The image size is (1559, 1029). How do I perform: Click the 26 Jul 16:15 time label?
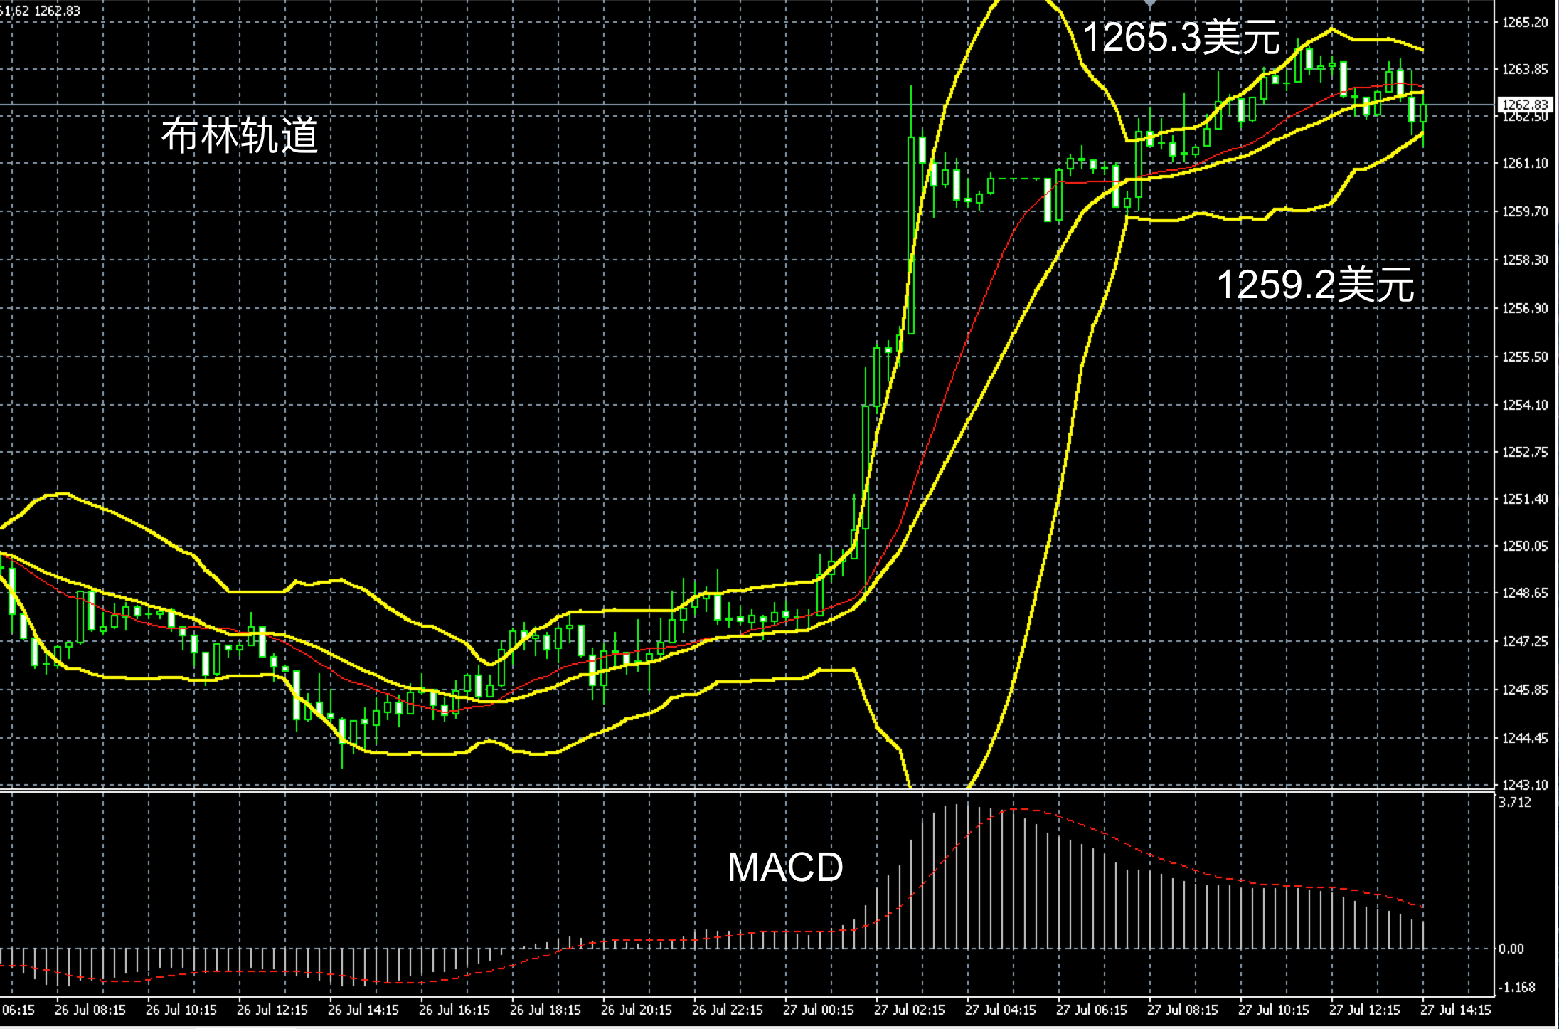click(454, 1010)
